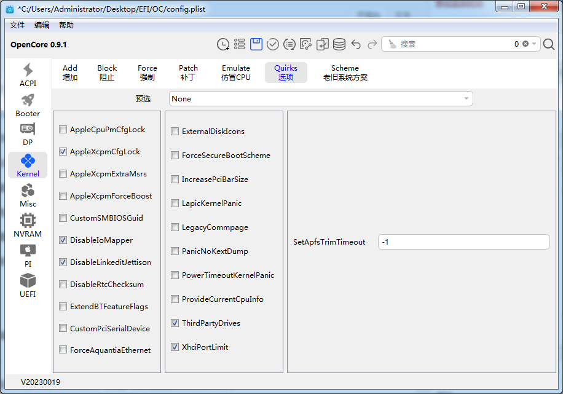Switch to the Patch tab

click(x=188, y=73)
